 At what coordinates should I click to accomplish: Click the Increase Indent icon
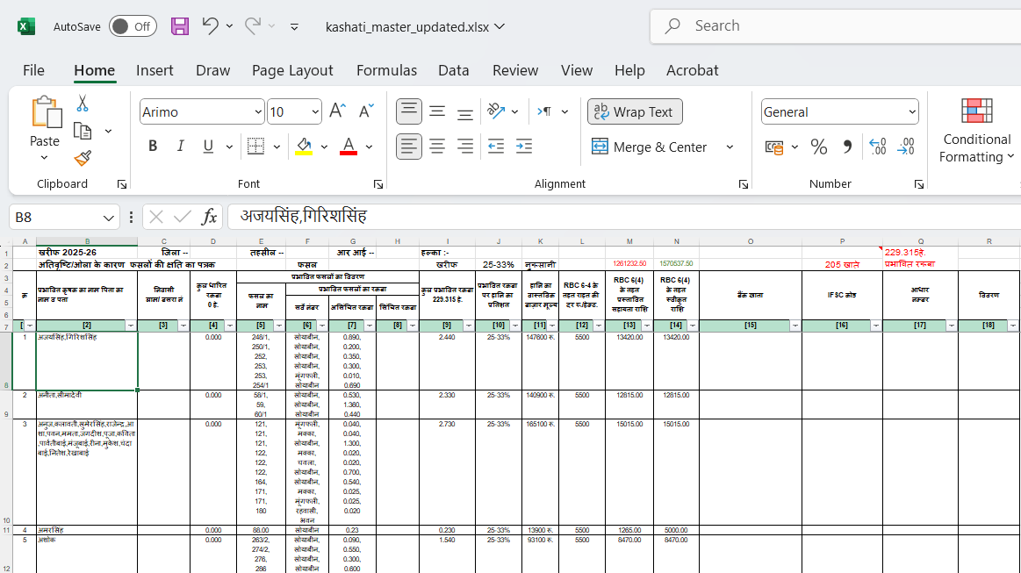524,147
